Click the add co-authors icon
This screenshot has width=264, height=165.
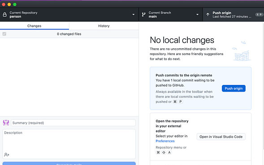pos(7,155)
